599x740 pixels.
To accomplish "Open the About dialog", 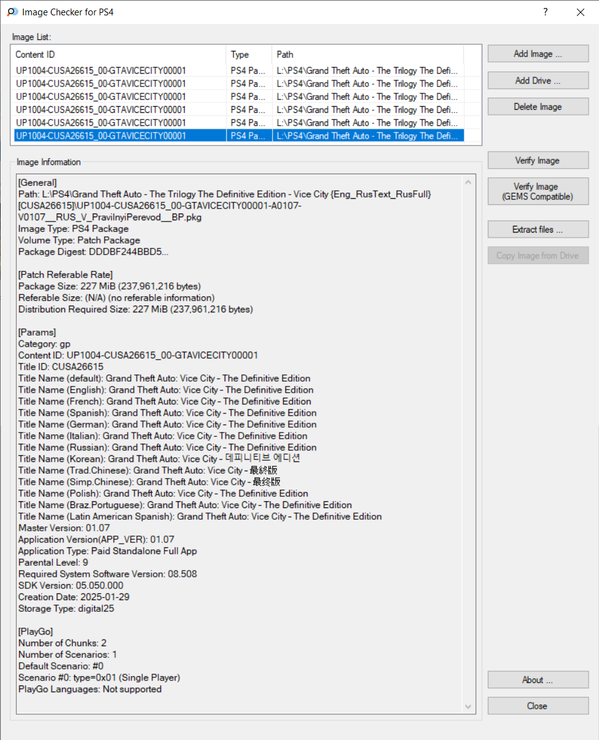I will coord(538,680).
